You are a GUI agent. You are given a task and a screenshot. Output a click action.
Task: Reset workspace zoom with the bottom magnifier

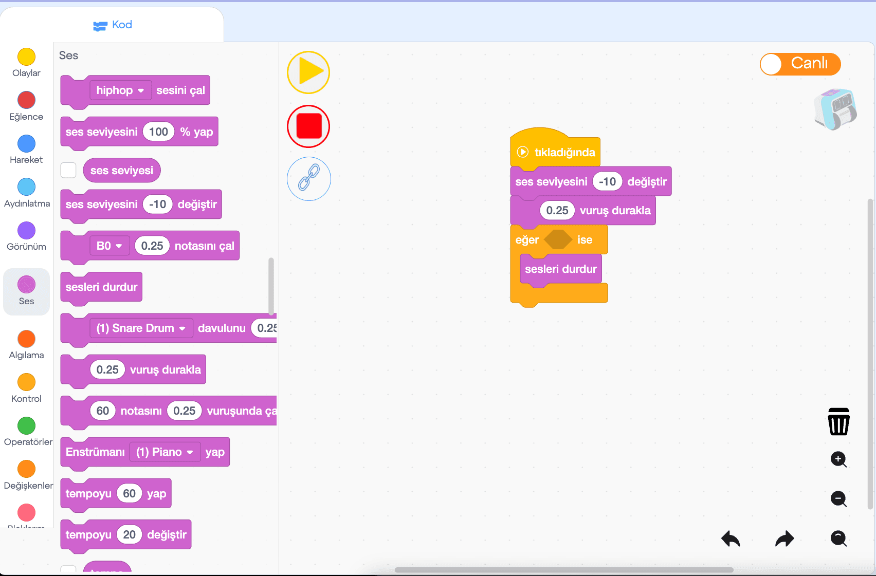(x=838, y=538)
